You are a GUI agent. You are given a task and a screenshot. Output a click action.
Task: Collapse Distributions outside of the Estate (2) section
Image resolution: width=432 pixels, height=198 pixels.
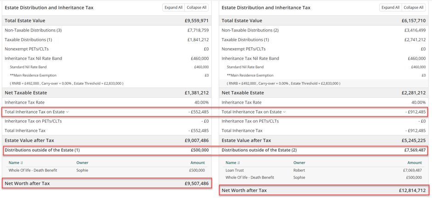324,150
